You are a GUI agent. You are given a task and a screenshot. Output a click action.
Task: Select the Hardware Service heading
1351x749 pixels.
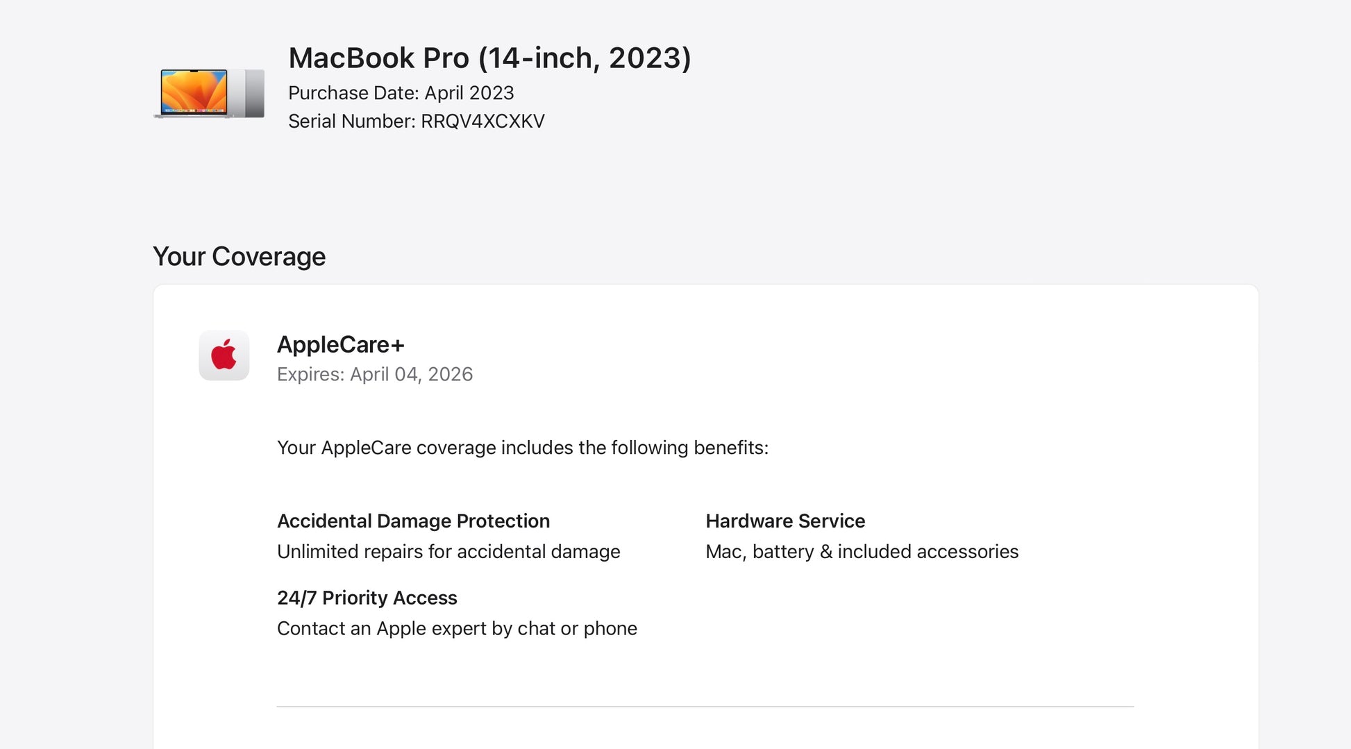point(785,521)
